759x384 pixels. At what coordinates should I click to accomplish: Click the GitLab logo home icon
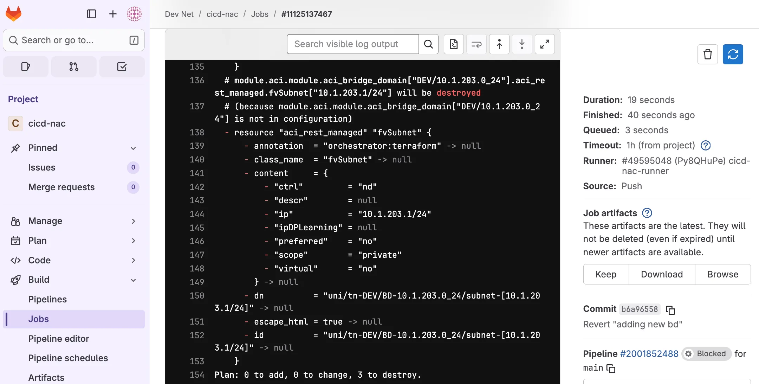pyautogui.click(x=14, y=14)
